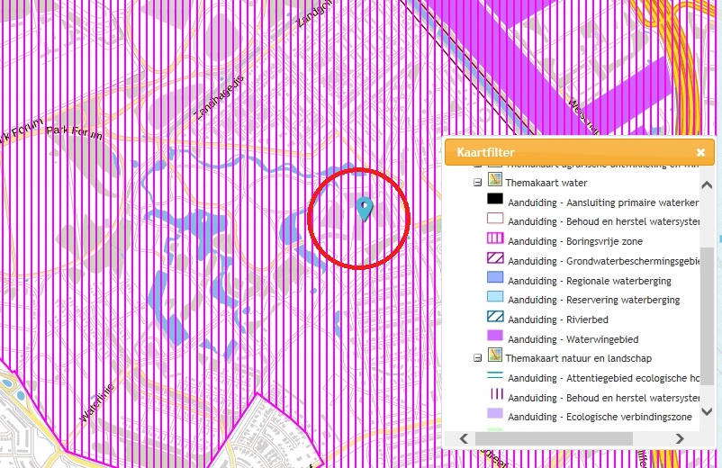722x468 pixels.
Task: Click the purple Waterwingebied swatch
Action: tap(494, 338)
